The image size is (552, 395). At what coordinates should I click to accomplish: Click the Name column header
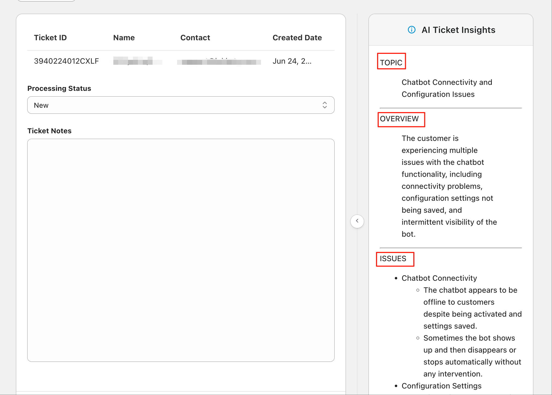[124, 38]
